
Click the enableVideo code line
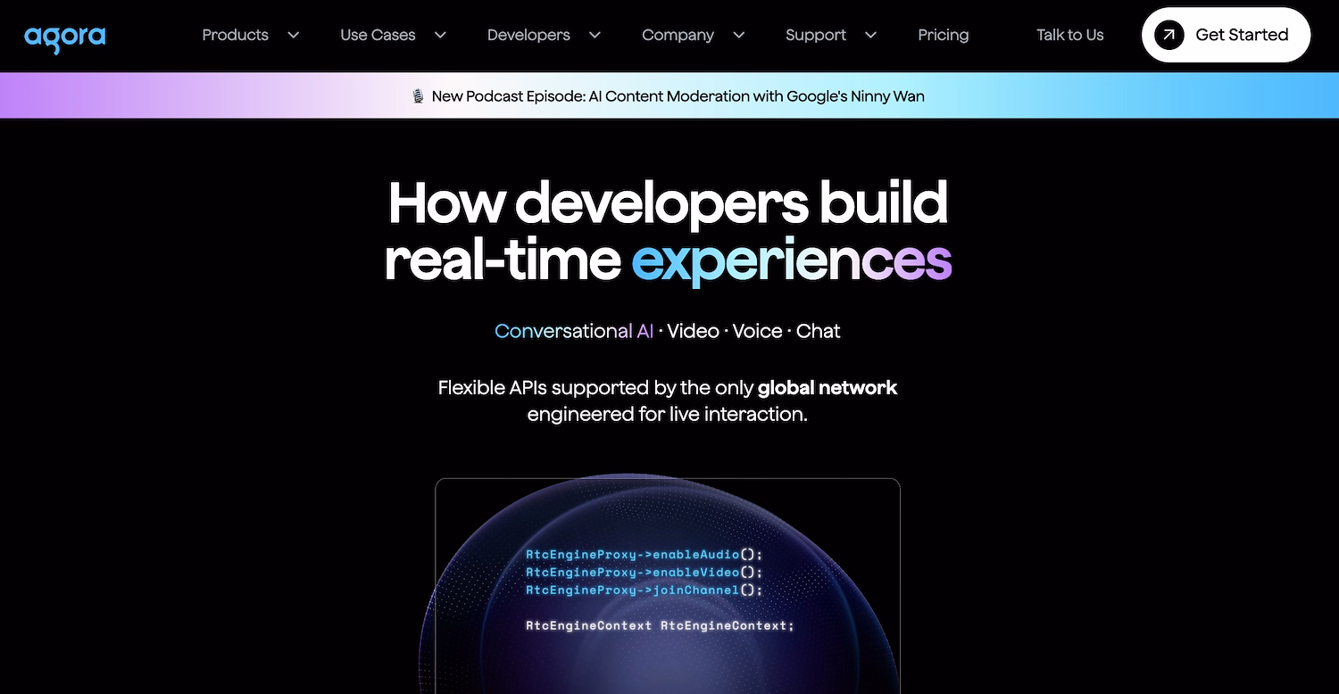pyautogui.click(x=645, y=573)
